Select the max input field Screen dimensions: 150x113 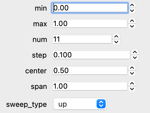90,23
